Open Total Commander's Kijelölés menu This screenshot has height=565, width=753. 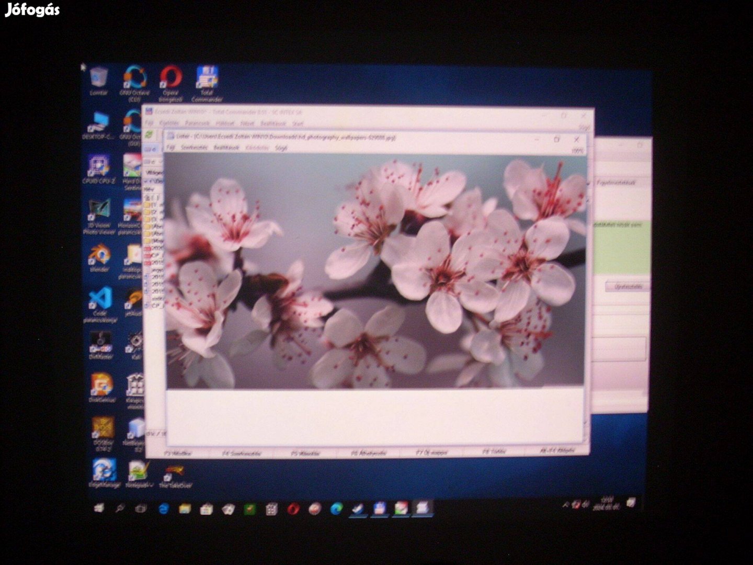169,124
